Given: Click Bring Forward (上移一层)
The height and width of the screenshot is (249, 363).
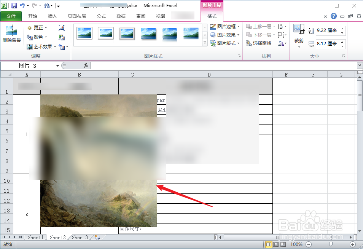Looking at the screenshot, I should click(259, 26).
